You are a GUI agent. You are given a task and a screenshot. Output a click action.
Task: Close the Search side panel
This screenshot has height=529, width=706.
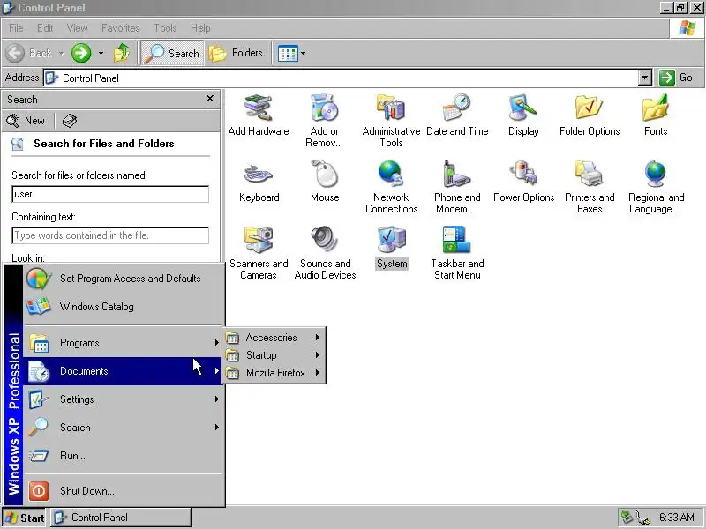[210, 99]
